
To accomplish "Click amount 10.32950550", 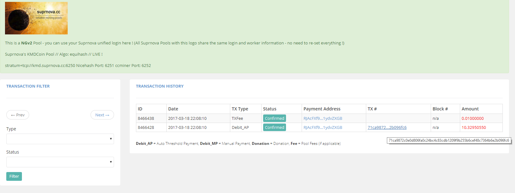I will pos(474,128).
